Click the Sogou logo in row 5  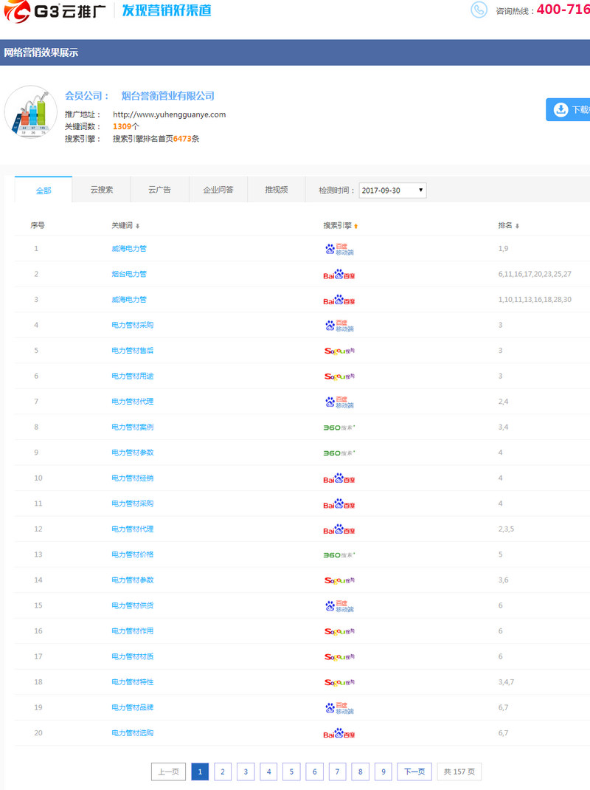[x=339, y=351]
